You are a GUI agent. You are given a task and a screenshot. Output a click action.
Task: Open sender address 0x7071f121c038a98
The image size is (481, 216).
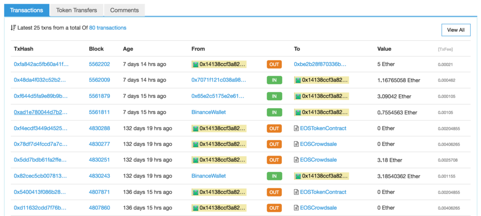click(x=218, y=80)
